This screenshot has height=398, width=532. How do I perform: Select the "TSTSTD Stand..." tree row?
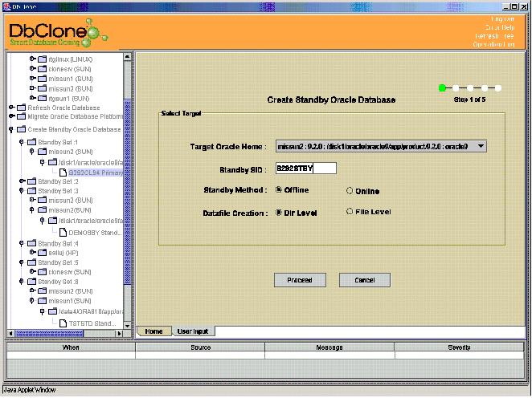click(92, 323)
